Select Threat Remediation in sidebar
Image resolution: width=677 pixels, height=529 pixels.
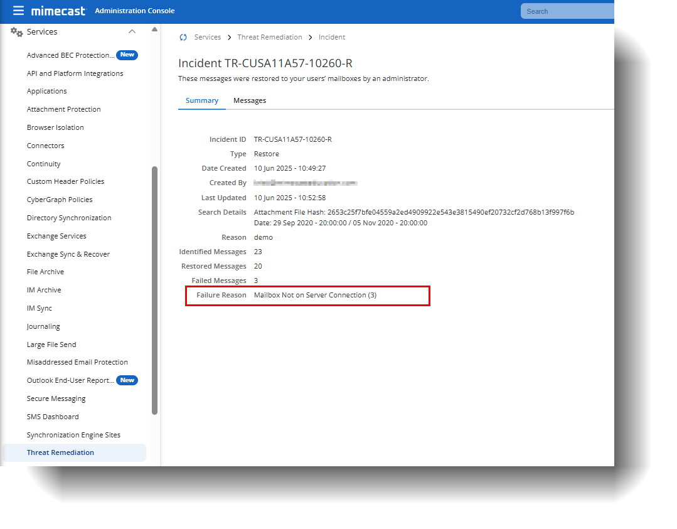(x=60, y=452)
